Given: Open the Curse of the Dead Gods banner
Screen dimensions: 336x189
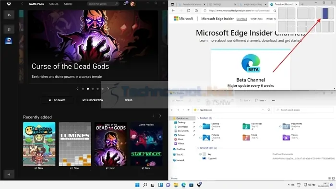Looking at the screenshot, I should pyautogui.click(x=93, y=47).
